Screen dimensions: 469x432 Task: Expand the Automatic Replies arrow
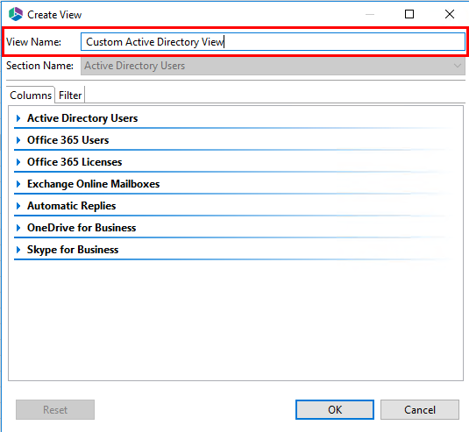point(18,206)
